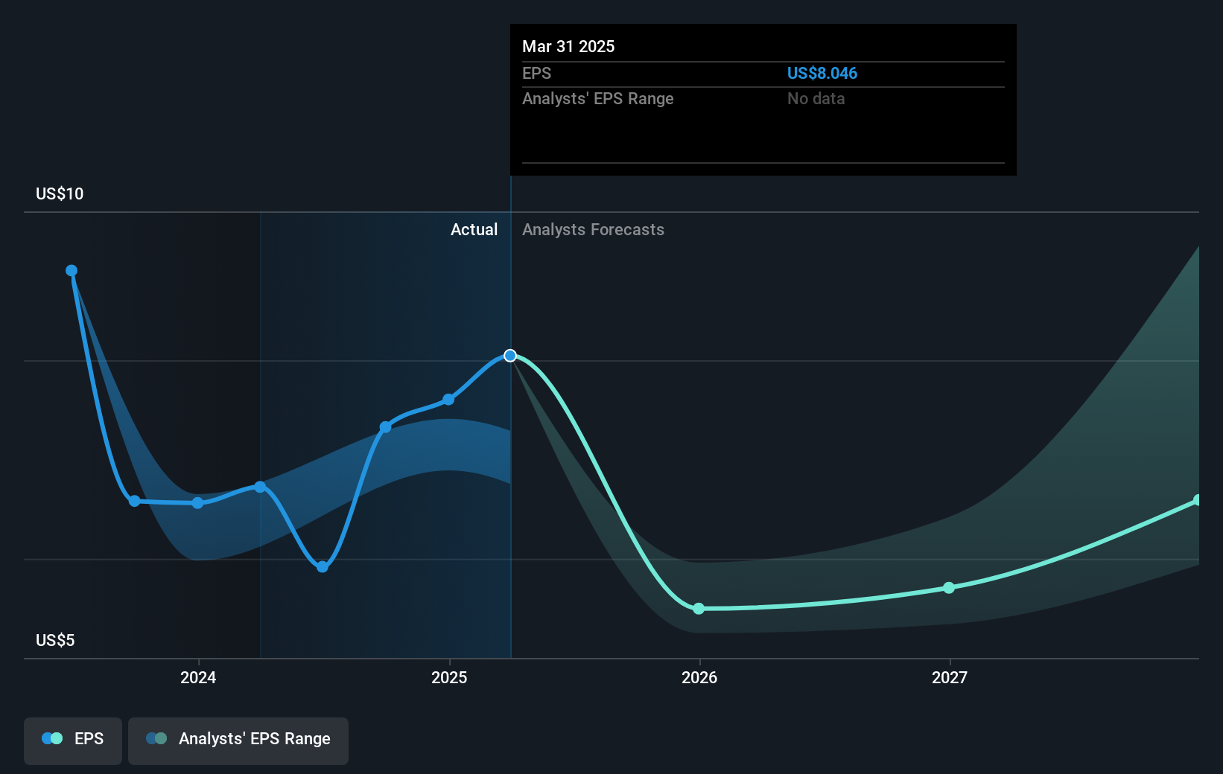This screenshot has width=1223, height=774.
Task: Click the 2025 x-axis label
Action: point(449,677)
